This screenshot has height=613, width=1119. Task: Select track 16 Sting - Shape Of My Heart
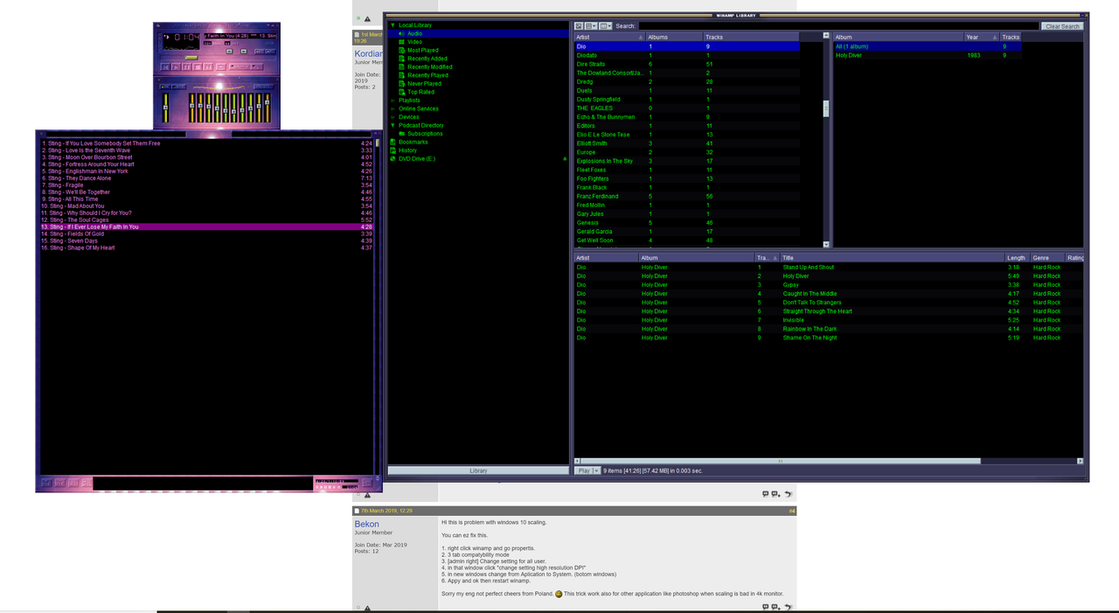click(206, 247)
